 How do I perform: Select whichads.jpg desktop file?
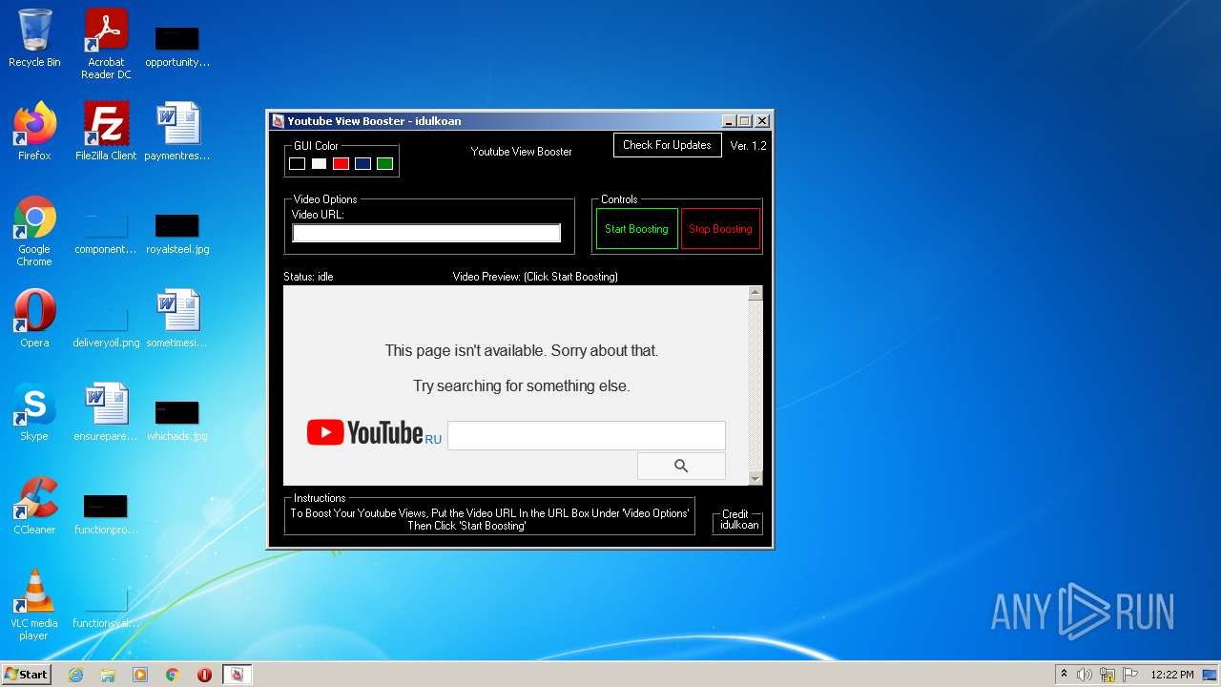[177, 421]
